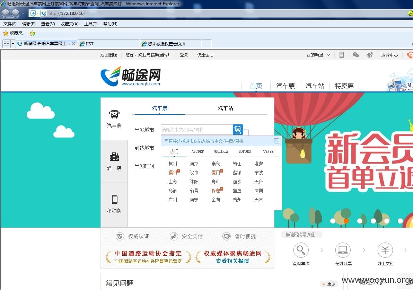Click the 返回旧版 link
This screenshot has height=290, width=413.
click(108, 55)
